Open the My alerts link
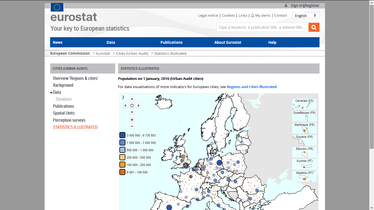This screenshot has height=210, width=374. [263, 16]
